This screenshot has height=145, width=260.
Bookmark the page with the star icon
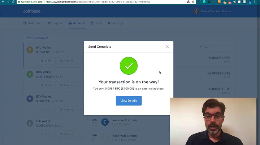(193, 2)
